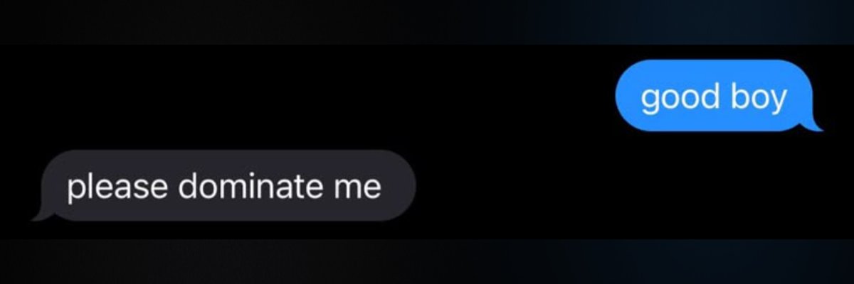
Task: Click the empty black space left of "good boy"
Action: (x=306, y=96)
